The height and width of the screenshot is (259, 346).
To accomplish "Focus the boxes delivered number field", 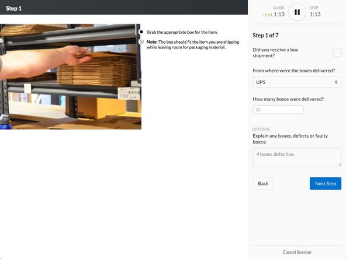I will [278, 110].
